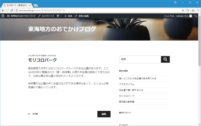201x126 pixels.
Task: Open カスタマイズ in the admin bar
Action: [46, 16]
